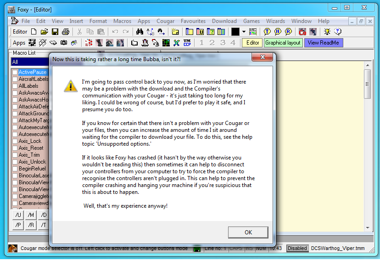Click the /P modifier button
Screen dimensions: 380x261
click(18, 225)
